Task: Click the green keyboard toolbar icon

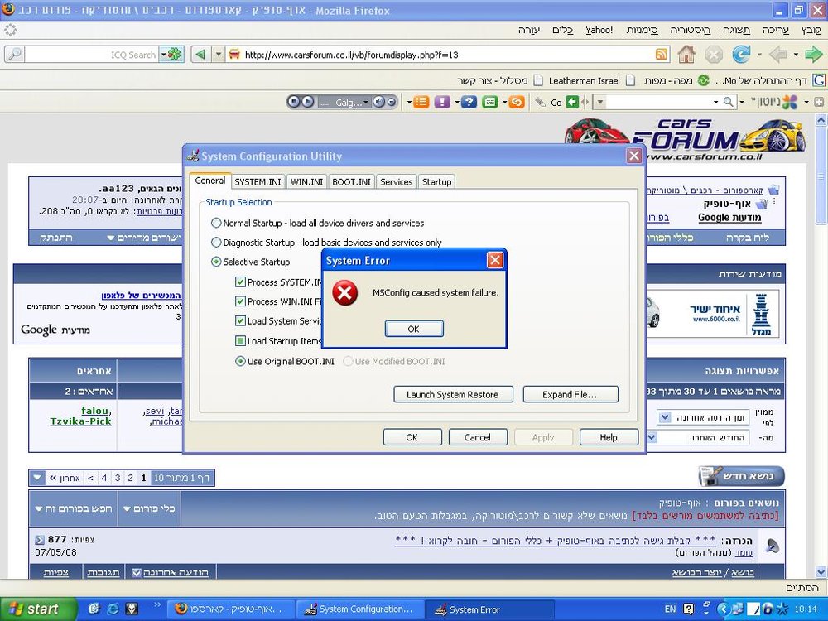Action: point(490,102)
